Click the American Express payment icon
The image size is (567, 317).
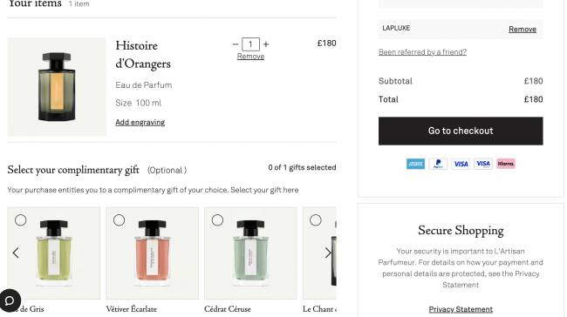[x=415, y=164]
